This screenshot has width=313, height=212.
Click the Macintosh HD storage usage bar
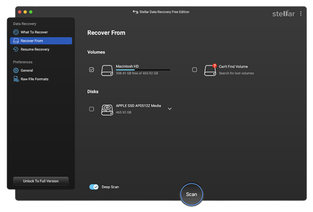(x=143, y=70)
